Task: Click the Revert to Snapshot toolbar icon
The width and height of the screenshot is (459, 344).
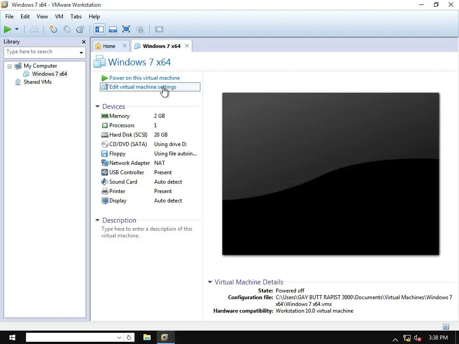Action: 67,29
